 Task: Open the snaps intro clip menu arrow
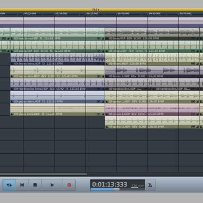[x=99, y=51]
